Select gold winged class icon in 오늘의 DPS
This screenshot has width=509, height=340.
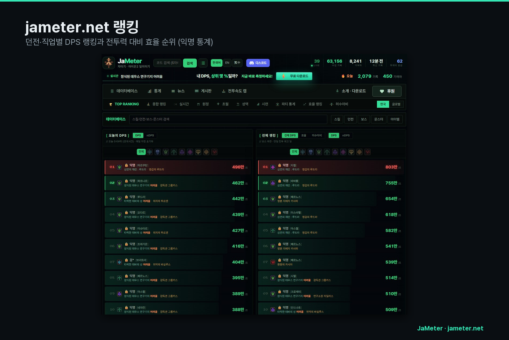point(198,152)
